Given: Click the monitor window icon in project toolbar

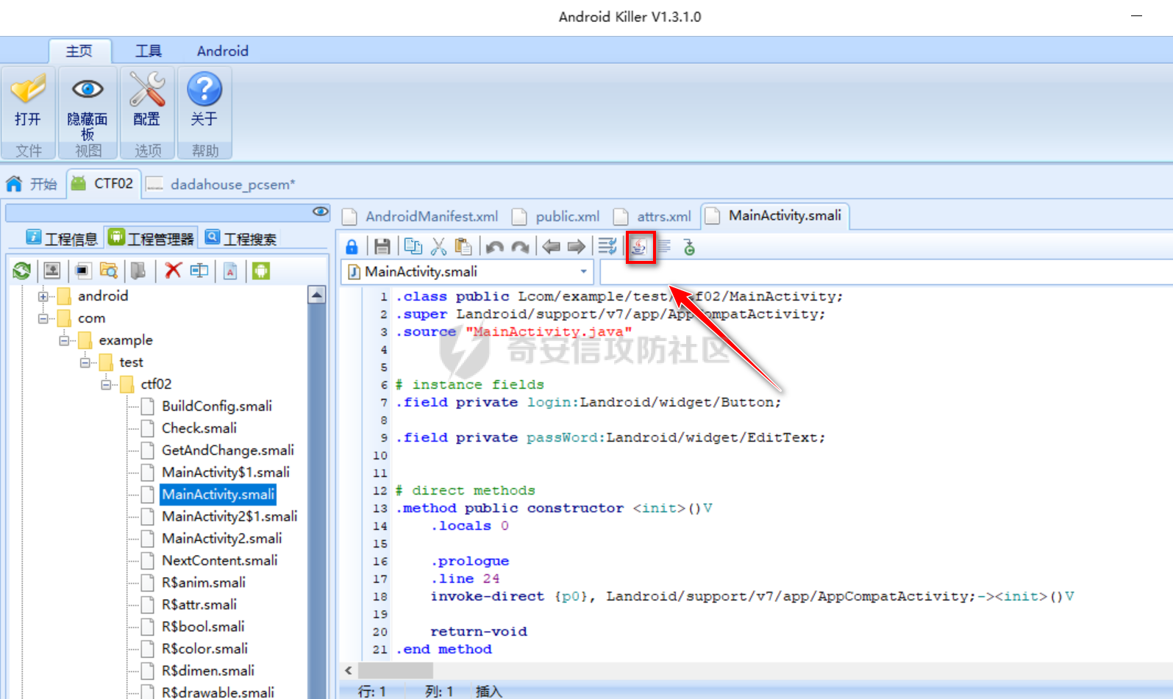Looking at the screenshot, I should point(82,271).
